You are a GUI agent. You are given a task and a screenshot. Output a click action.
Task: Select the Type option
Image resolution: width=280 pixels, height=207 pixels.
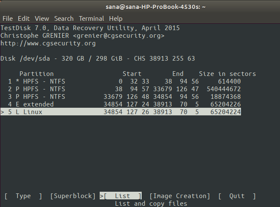pyautogui.click(x=23, y=196)
